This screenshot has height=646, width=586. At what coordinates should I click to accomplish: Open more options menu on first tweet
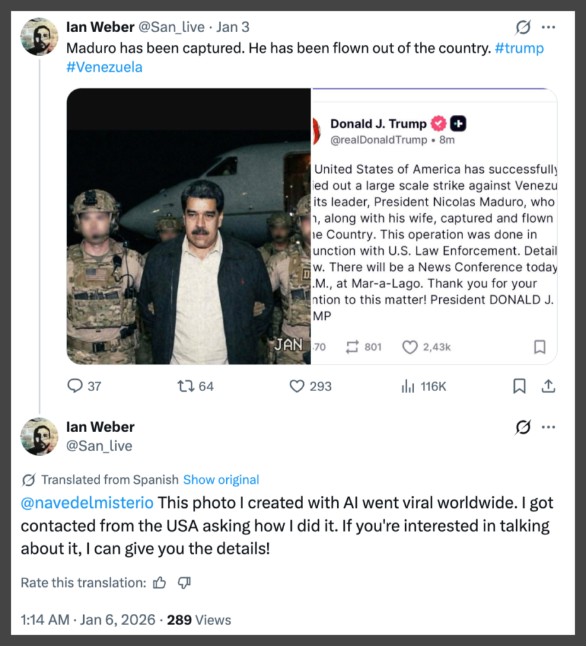coord(548,28)
